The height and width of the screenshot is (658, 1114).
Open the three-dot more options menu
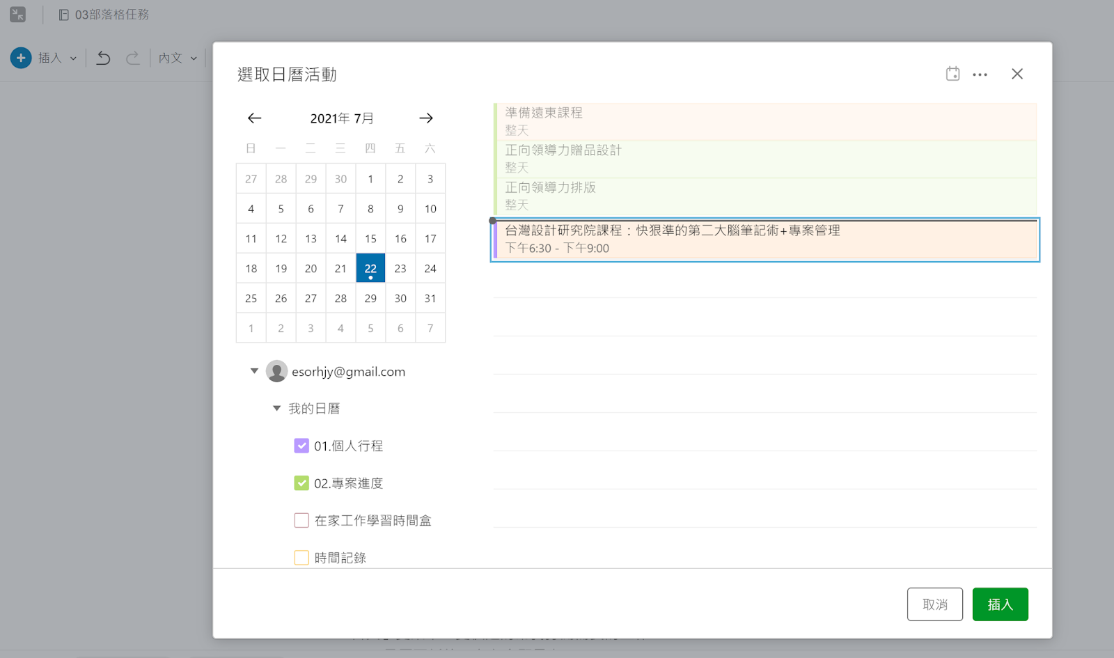pos(980,75)
